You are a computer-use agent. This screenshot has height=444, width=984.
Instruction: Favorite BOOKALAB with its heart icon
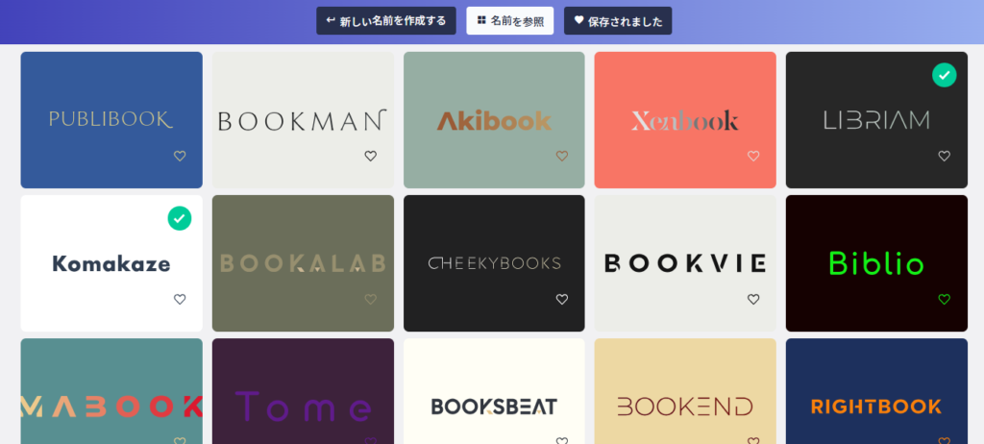(x=371, y=300)
